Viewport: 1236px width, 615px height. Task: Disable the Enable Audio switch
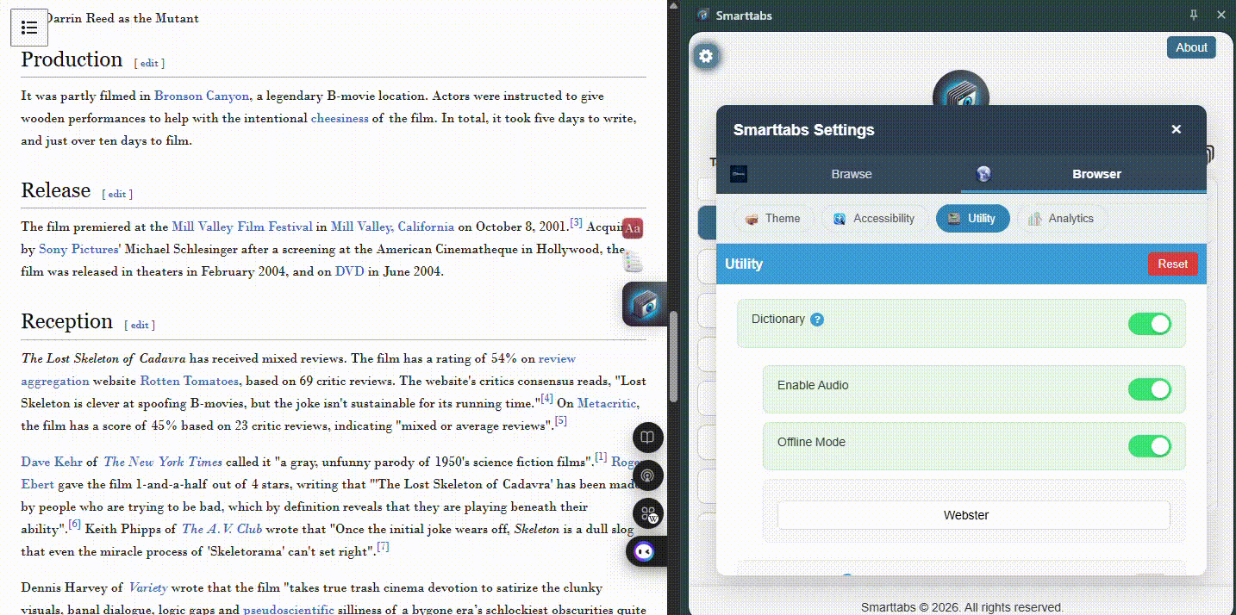point(1149,389)
